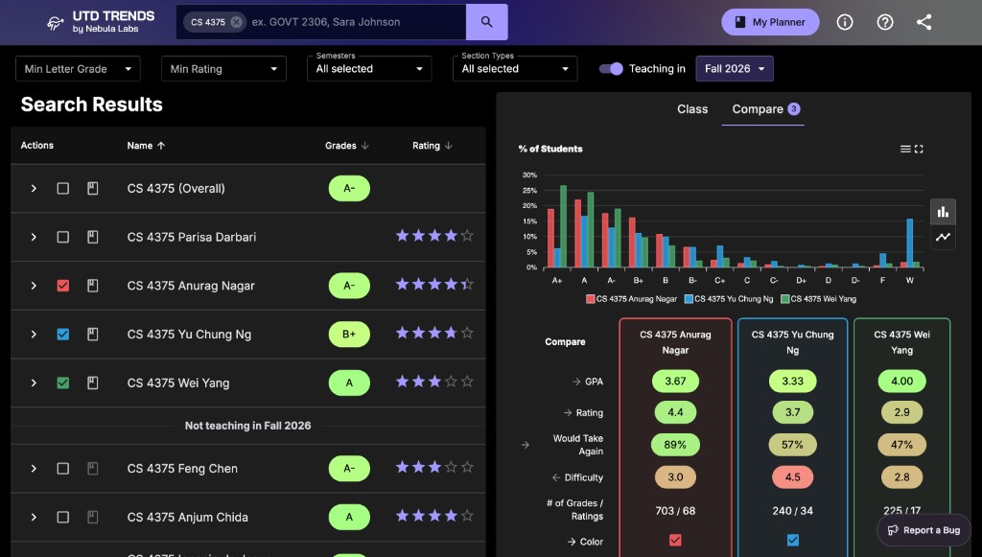Click the Anurag Nagar chart legend entry

[631, 299]
